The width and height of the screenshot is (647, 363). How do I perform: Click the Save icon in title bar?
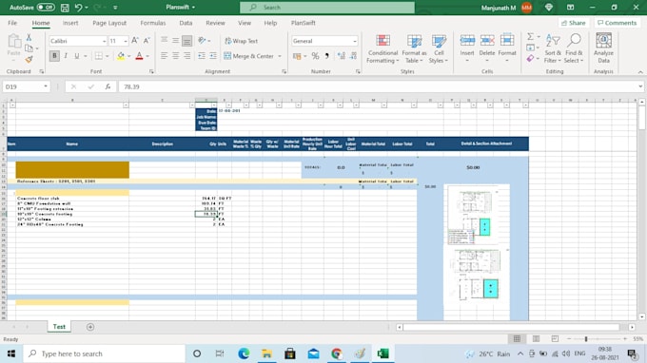click(65, 8)
